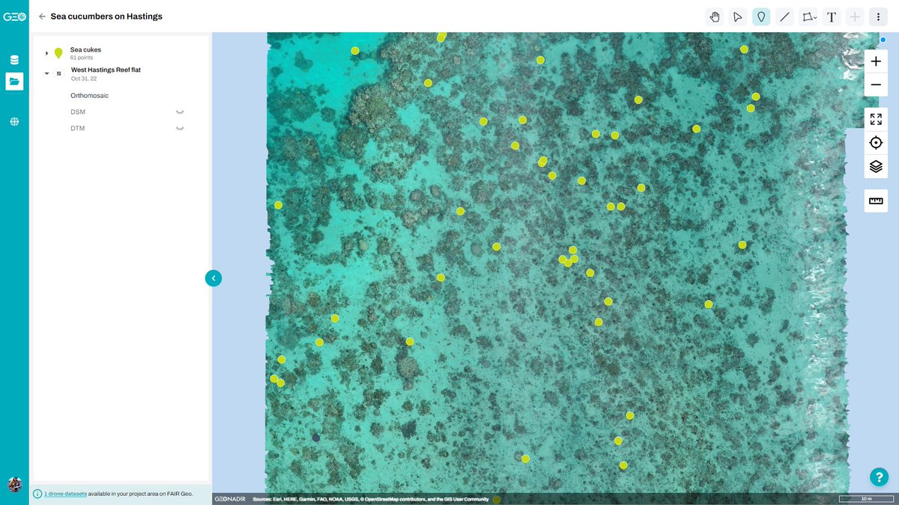Click the map sources attribution text
This screenshot has height=505, width=899.
(371, 499)
